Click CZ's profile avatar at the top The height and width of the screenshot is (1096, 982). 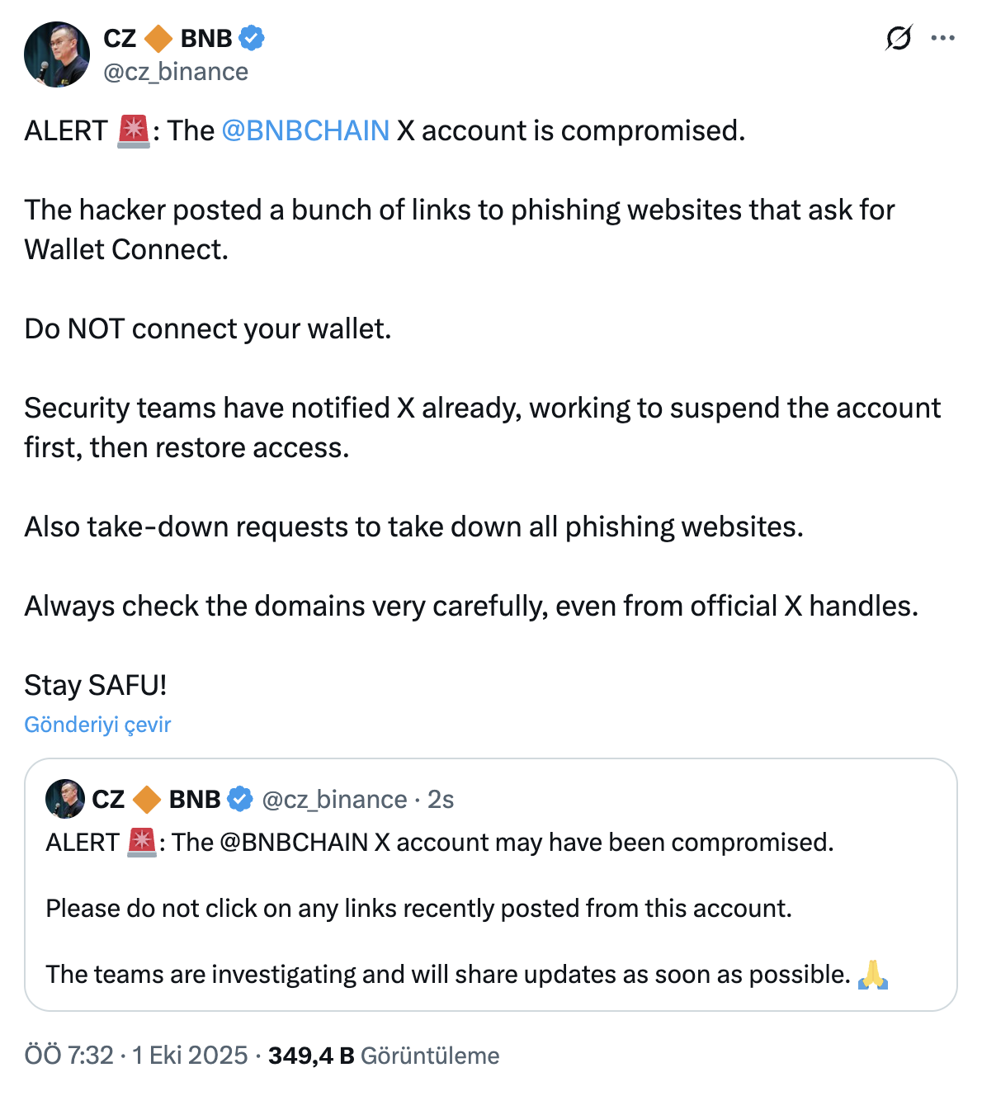[57, 54]
